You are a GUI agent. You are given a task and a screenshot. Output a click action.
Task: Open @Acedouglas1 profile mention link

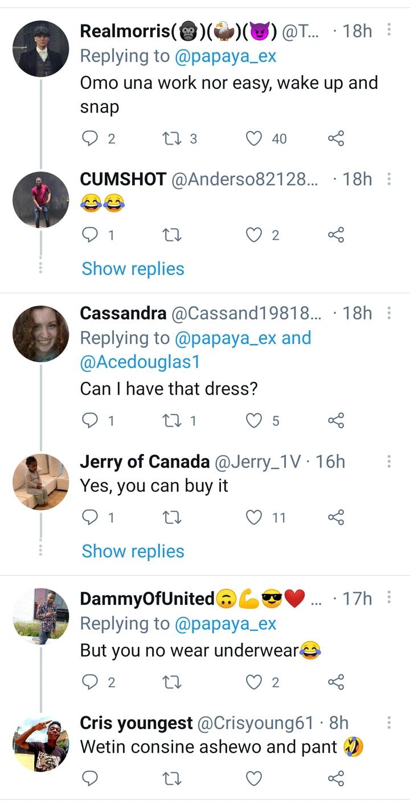[x=140, y=362]
